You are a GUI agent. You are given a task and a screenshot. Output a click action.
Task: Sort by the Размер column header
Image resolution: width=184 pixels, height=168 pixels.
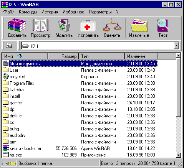click(x=63, y=56)
